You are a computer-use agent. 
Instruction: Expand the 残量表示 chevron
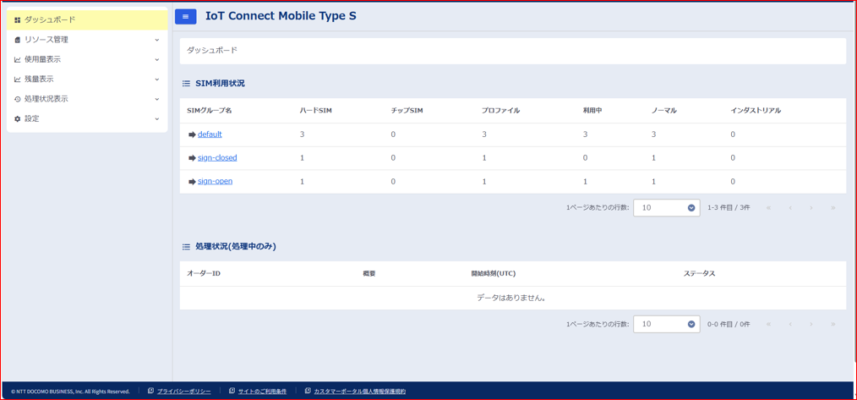click(157, 79)
